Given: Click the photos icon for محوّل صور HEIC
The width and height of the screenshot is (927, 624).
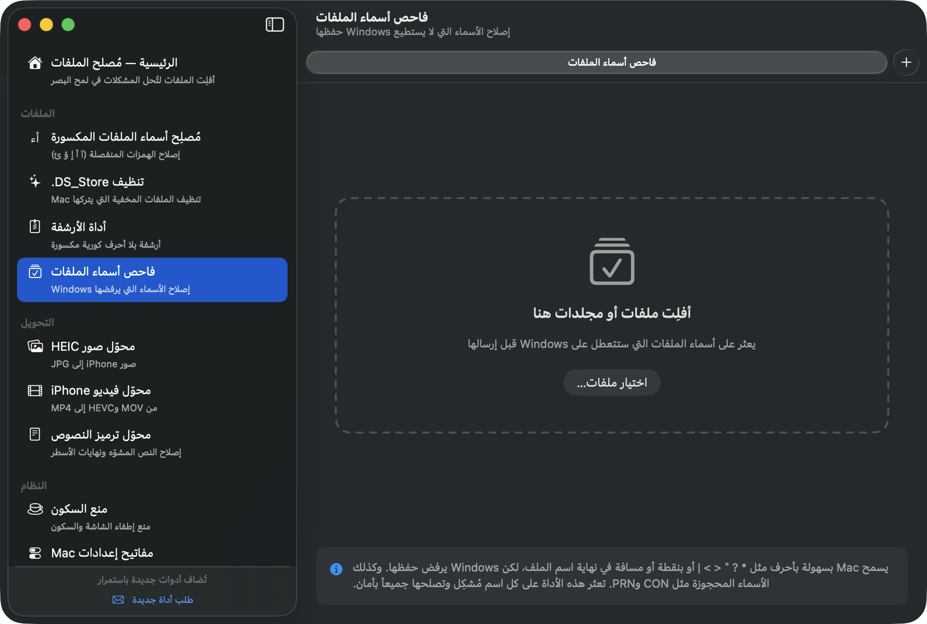Looking at the screenshot, I should click(35, 346).
